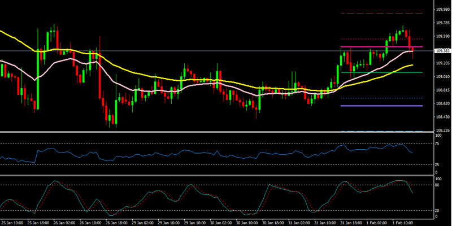
Task: Click the 80 level label in stochastic panel
Action: (x=437, y=185)
